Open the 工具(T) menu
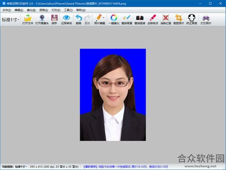The height and width of the screenshot is (170, 226). pos(68,10)
